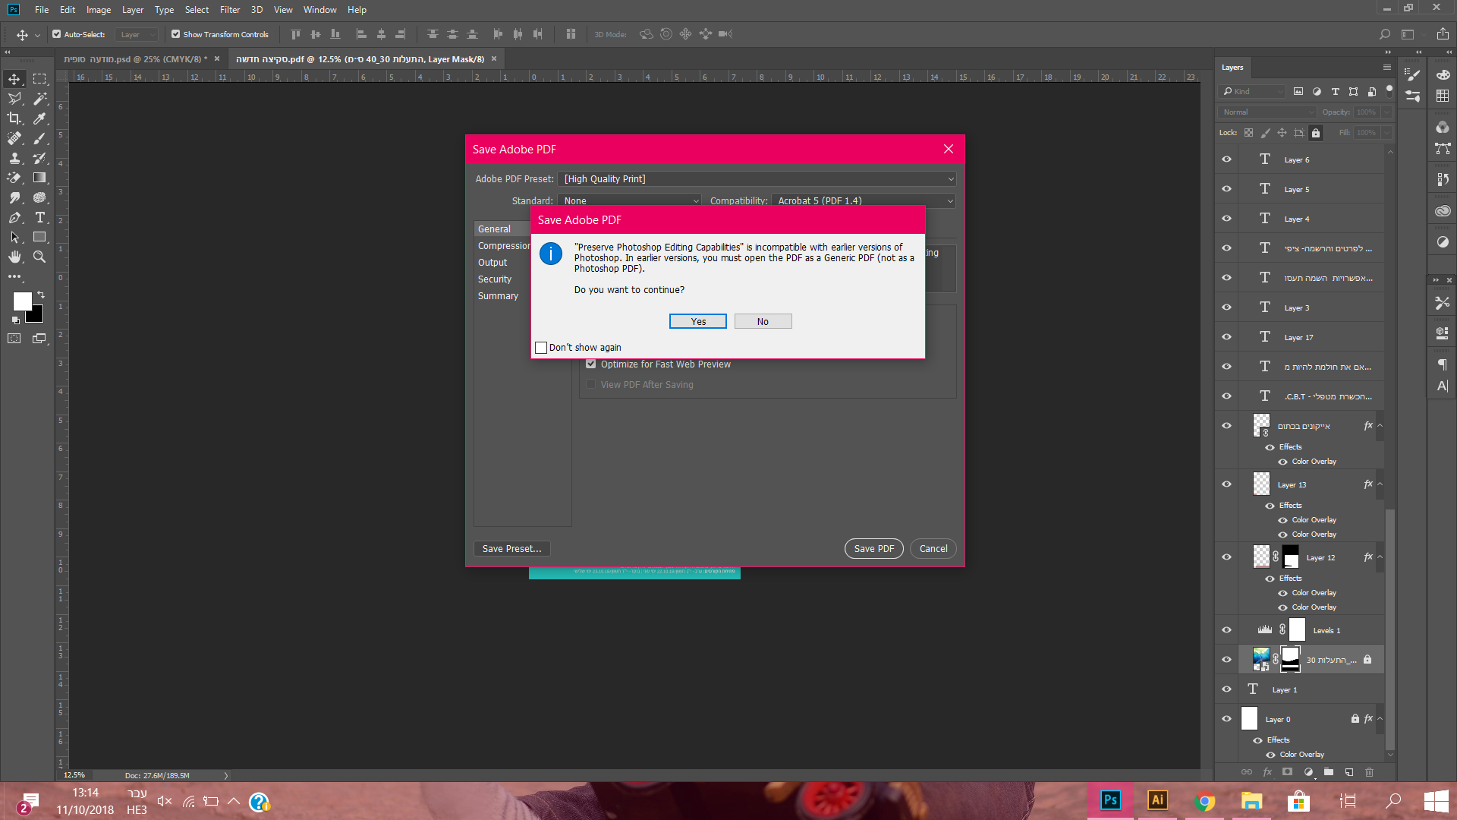Uncheck Optimize for Fast Web Preview
The width and height of the screenshot is (1457, 820).
click(x=591, y=364)
